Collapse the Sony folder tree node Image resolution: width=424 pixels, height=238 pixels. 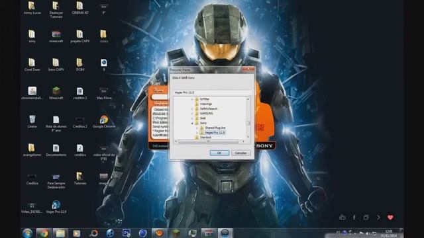(x=192, y=123)
